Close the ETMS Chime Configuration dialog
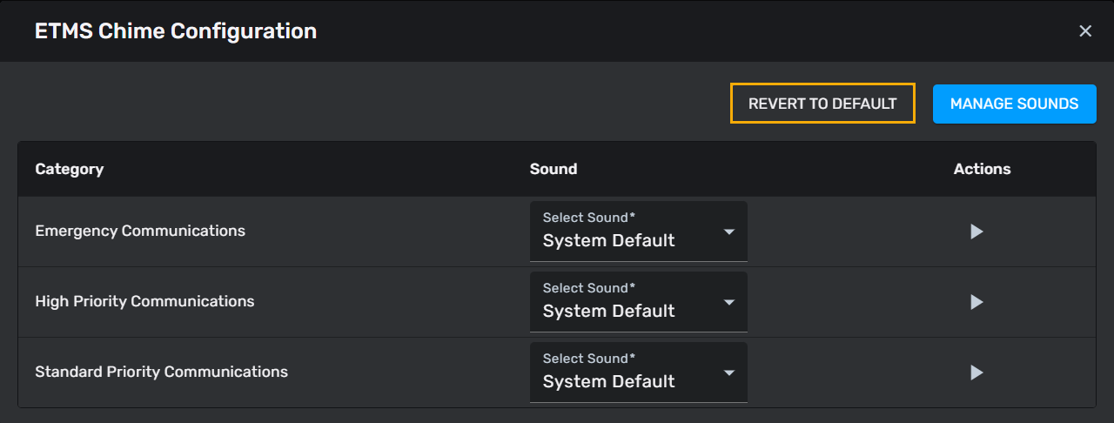The image size is (1114, 423). [1085, 31]
